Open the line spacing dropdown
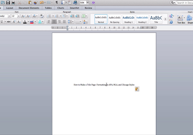193x135 pixels. [x=71, y=22]
